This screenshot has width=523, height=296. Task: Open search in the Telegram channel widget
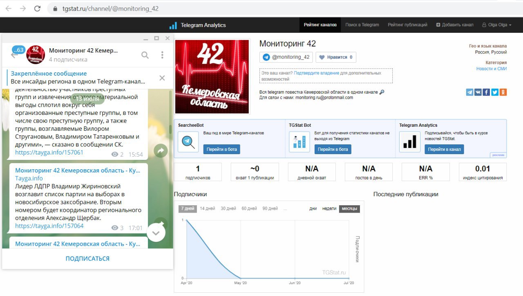pos(145,55)
